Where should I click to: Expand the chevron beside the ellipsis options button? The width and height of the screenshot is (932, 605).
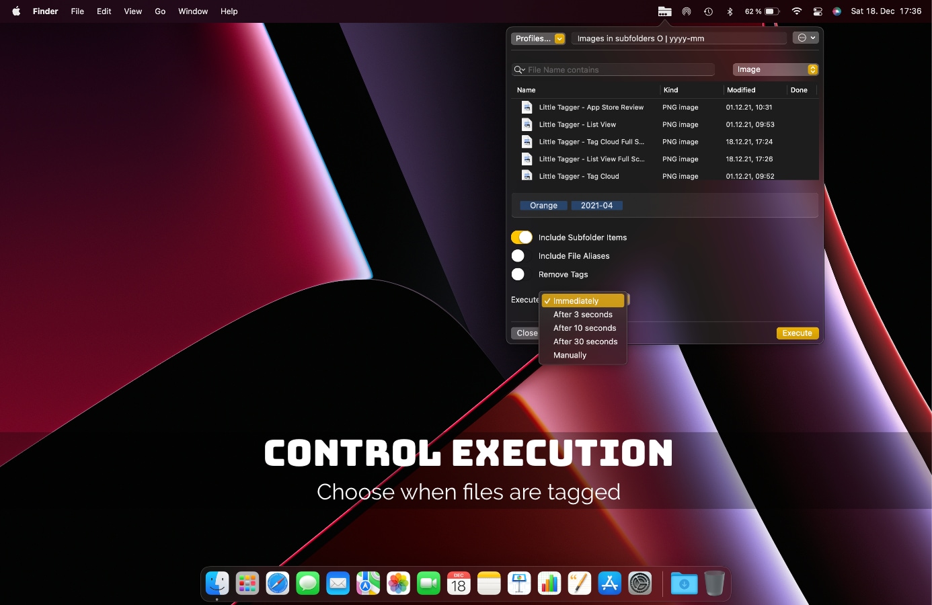coord(814,38)
